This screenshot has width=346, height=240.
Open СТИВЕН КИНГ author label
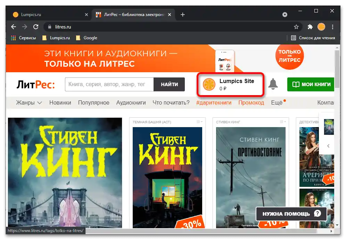point(228,122)
